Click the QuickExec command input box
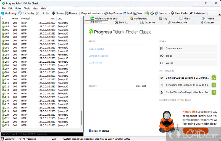221x141 pixels. click(x=42, y=134)
